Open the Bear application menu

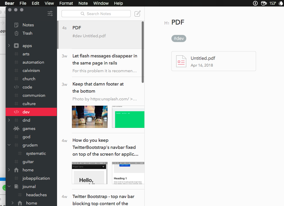tap(10, 3)
